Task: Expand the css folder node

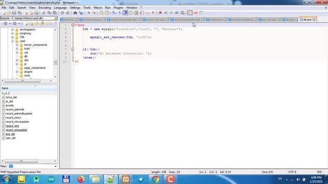Action: pyautogui.click(x=17, y=53)
